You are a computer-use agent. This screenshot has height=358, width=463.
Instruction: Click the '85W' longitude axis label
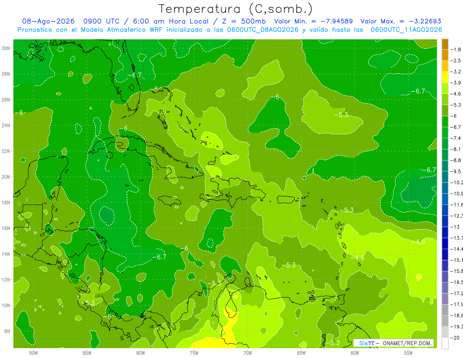click(x=87, y=353)
